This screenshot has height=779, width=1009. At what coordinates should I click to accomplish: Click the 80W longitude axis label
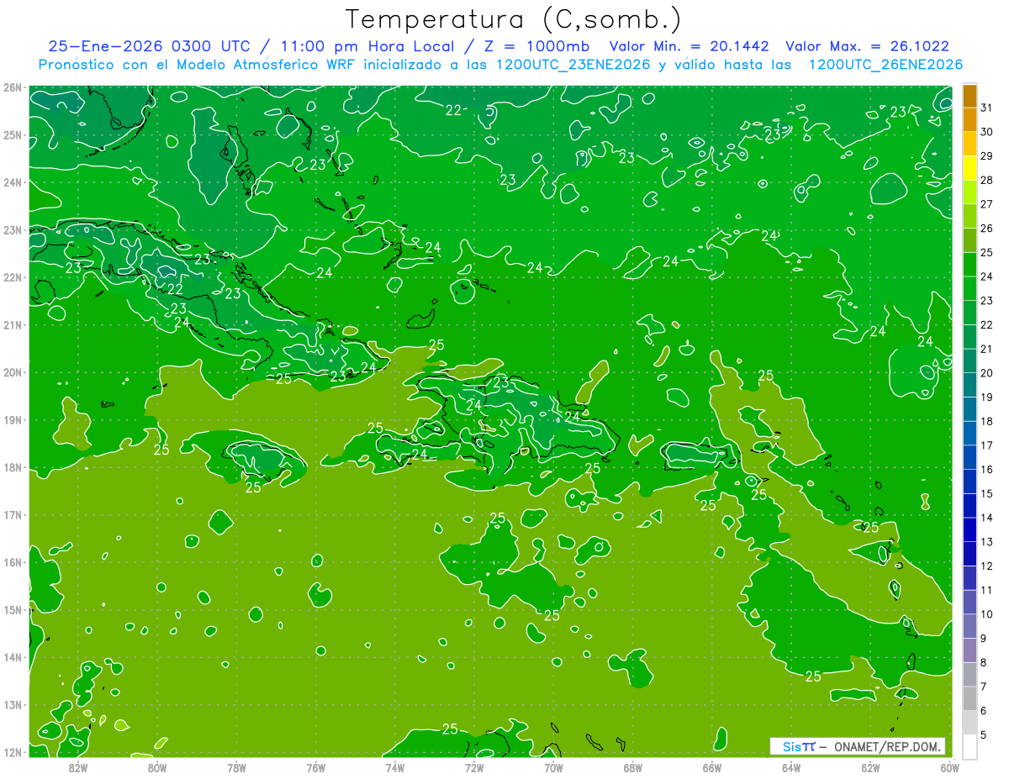(157, 768)
